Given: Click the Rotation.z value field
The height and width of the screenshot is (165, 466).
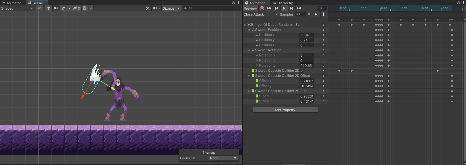Looking at the screenshot, I should click(306, 65).
